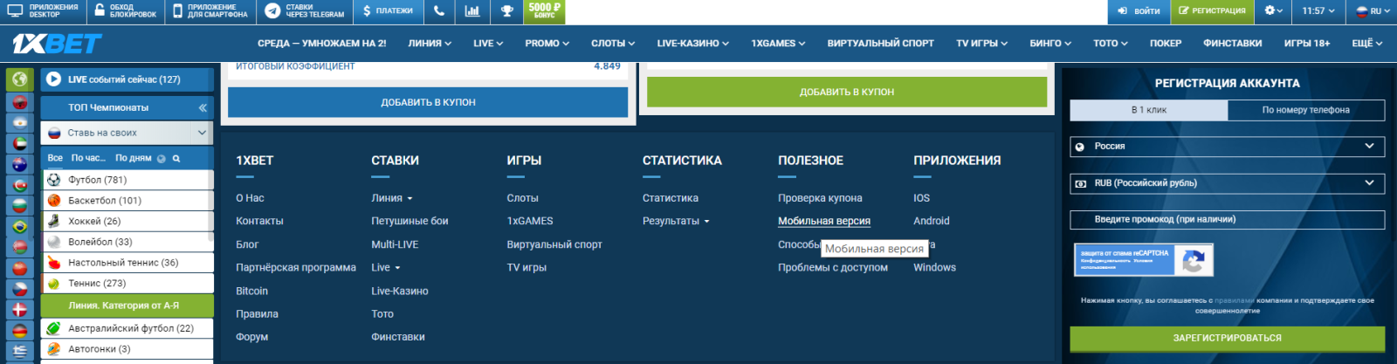Viewport: 1397px width, 364px height.
Task: Open the 11:57 time zone dropdown
Action: 1318,10
